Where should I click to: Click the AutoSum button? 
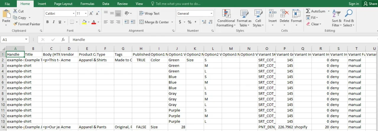pyautogui.click(x=316, y=11)
